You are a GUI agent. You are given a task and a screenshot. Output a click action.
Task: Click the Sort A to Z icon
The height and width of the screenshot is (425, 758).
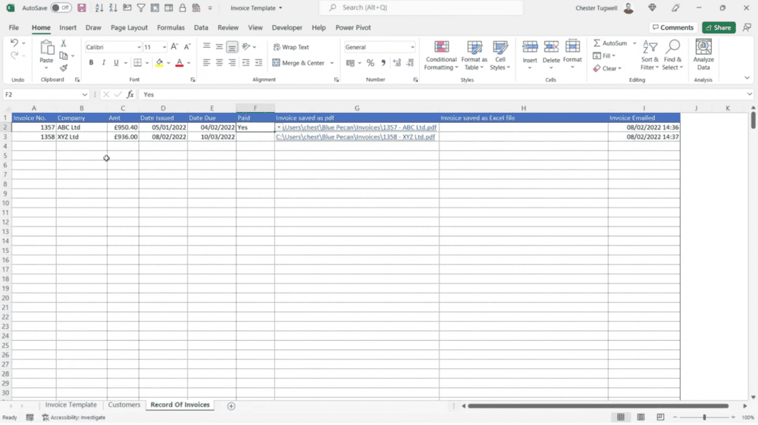click(99, 8)
